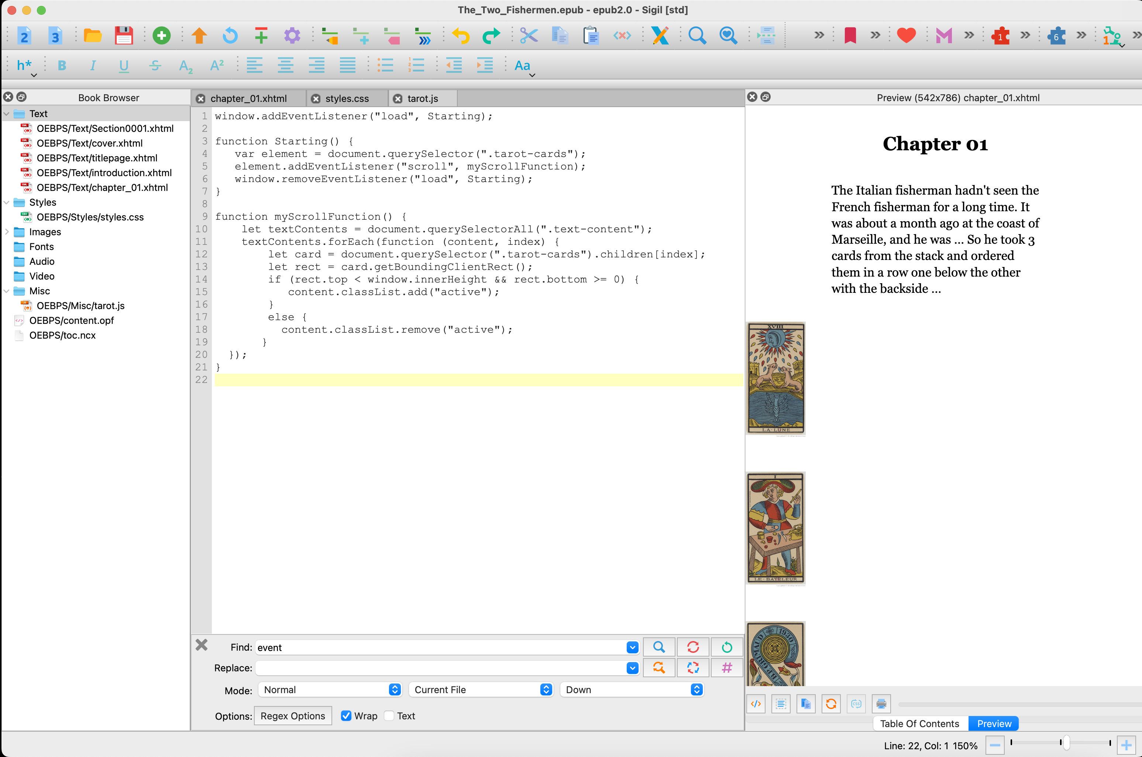This screenshot has width=1142, height=757.
Task: Expand the Images folder in Book Browser
Action: coord(7,232)
